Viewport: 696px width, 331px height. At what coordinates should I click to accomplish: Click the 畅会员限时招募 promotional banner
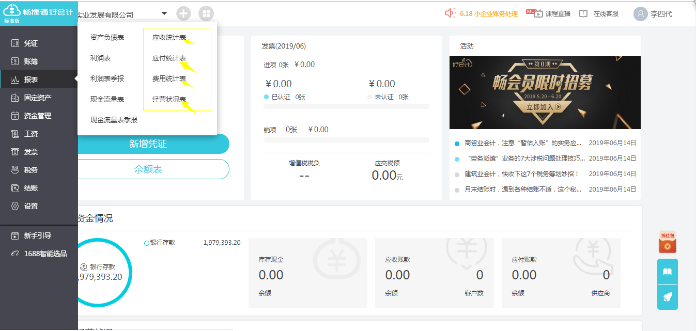tap(545, 92)
